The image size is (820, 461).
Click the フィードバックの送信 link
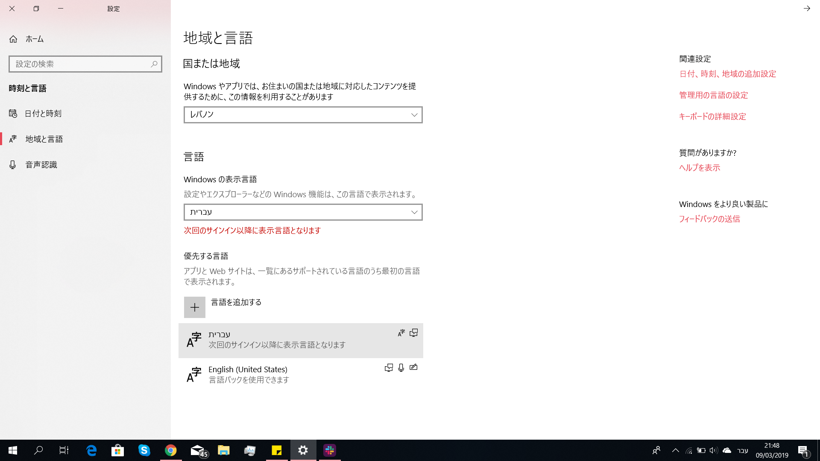[x=709, y=219]
